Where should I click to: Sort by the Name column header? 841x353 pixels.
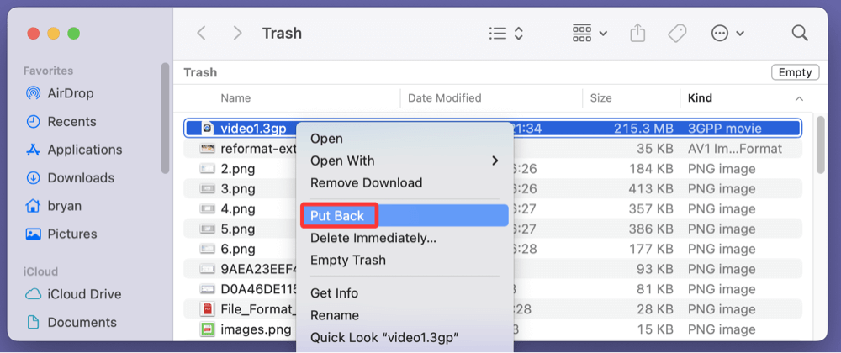click(235, 98)
